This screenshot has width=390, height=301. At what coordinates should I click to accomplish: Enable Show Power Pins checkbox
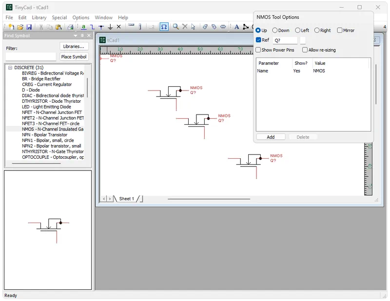pyautogui.click(x=258, y=50)
